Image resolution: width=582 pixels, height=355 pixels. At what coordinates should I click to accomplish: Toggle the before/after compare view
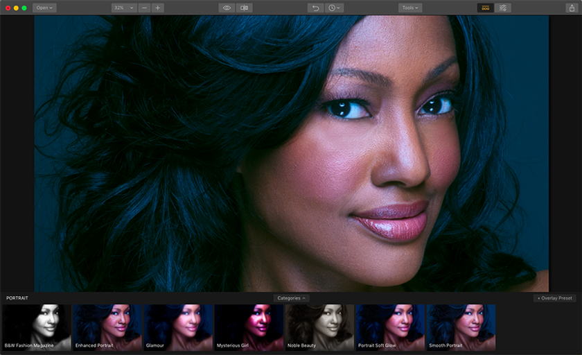pyautogui.click(x=244, y=8)
